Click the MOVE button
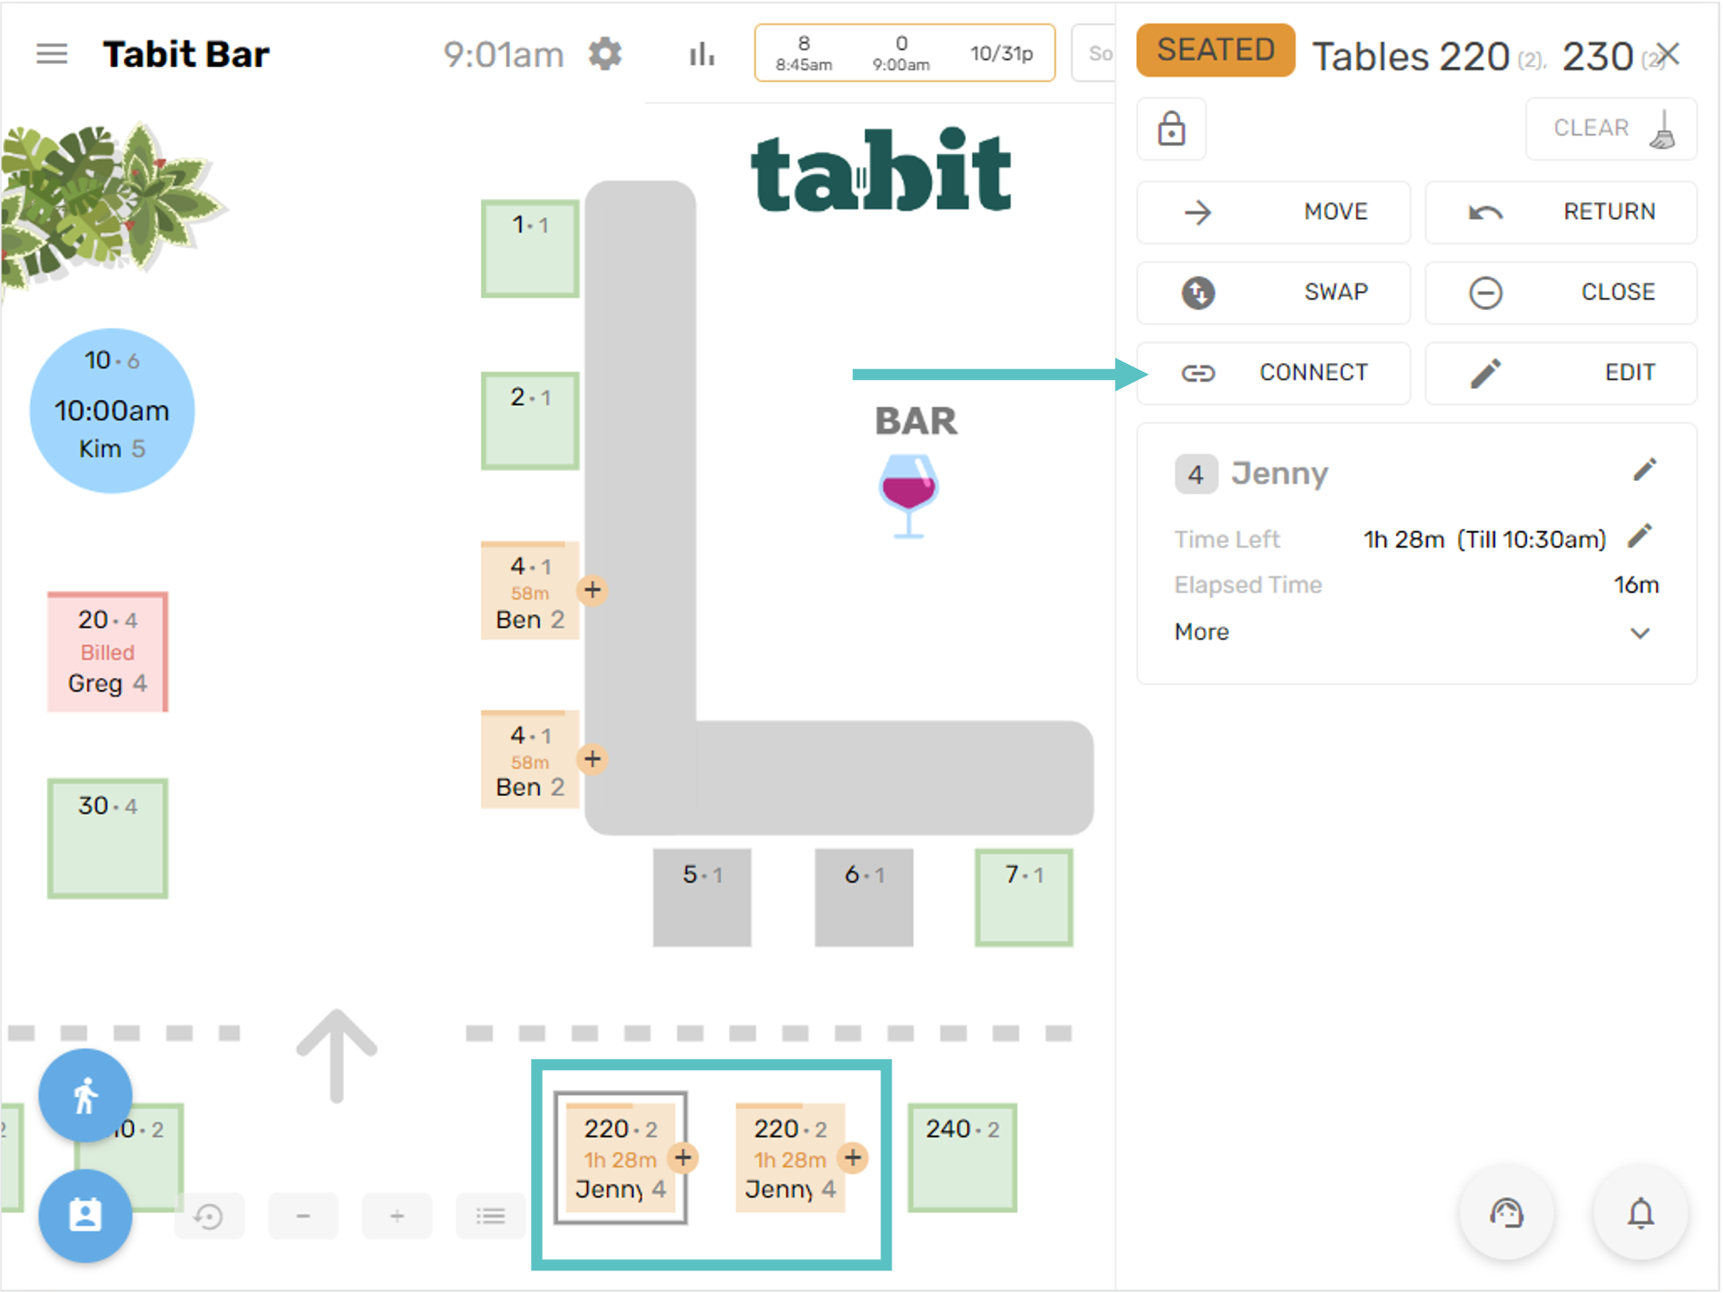The width and height of the screenshot is (1723, 1293). coord(1273,212)
